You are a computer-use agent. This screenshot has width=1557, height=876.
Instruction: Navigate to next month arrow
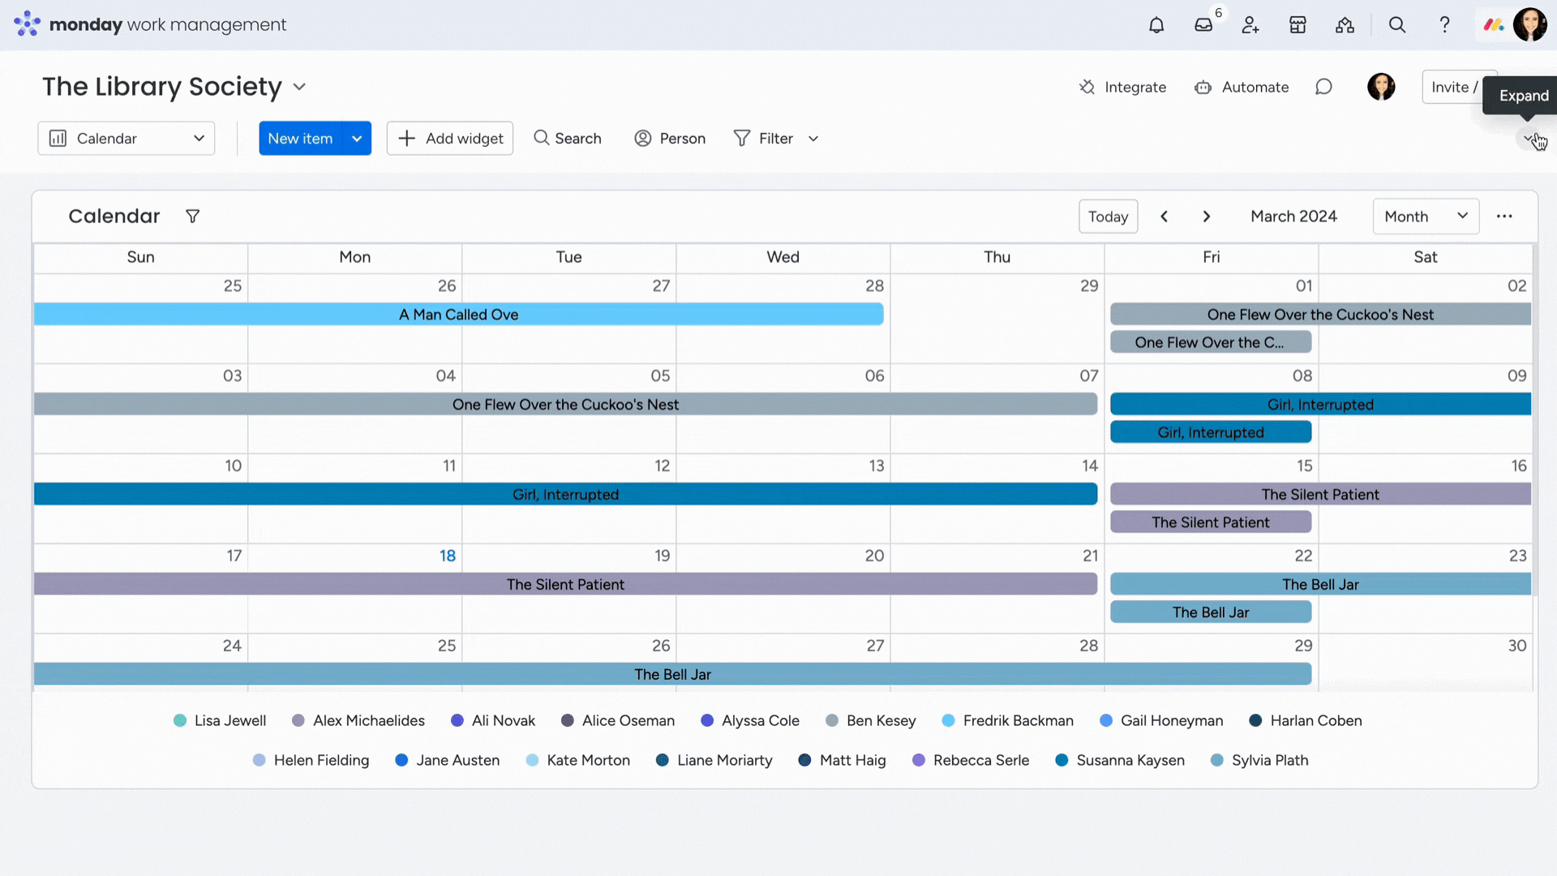coord(1206,216)
